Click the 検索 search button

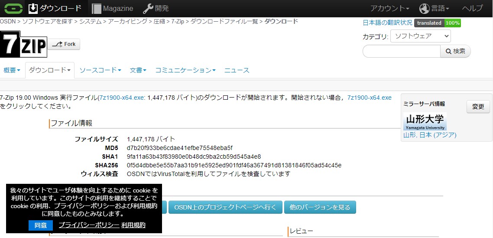click(x=455, y=51)
